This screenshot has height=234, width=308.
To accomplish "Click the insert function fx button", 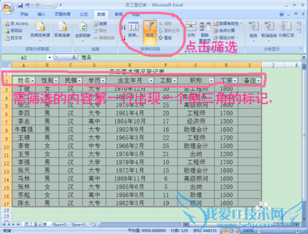I will pos(74,57).
